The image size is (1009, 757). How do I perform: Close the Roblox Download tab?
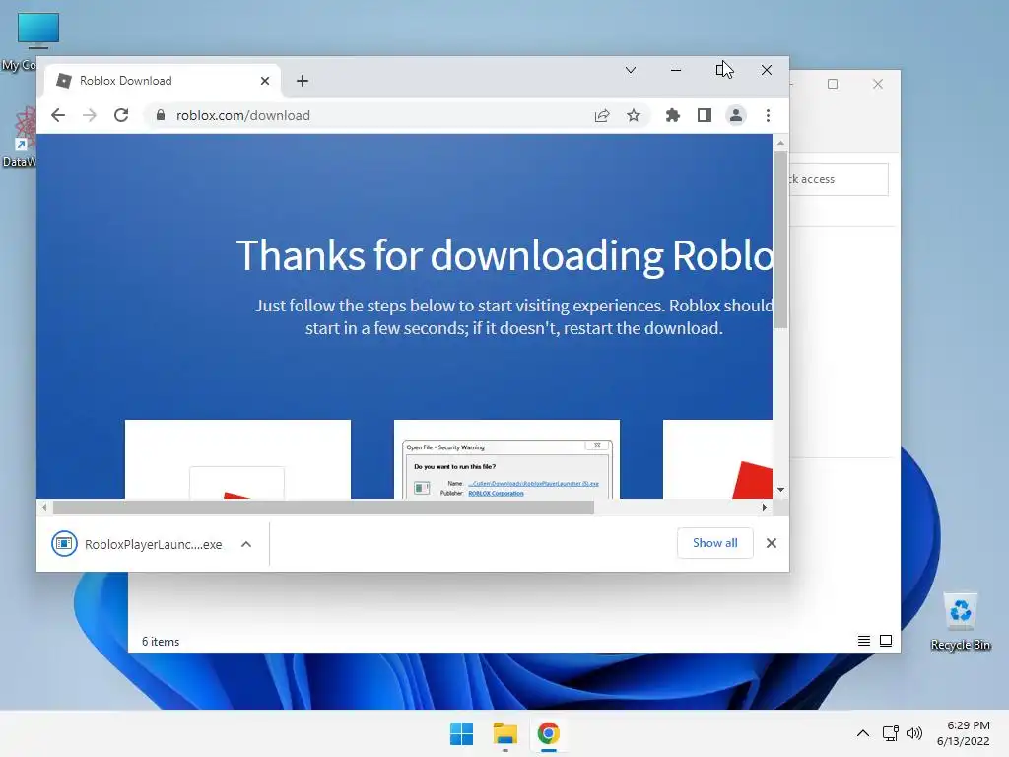(x=265, y=81)
